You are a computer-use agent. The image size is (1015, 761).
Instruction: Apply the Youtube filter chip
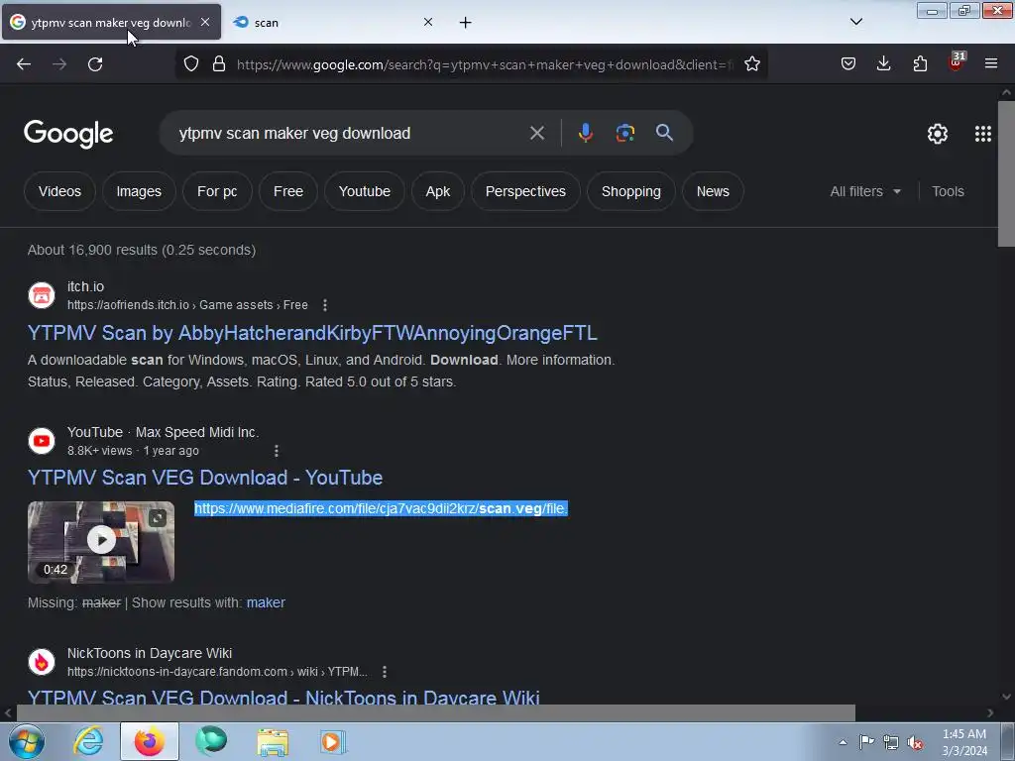[365, 191]
